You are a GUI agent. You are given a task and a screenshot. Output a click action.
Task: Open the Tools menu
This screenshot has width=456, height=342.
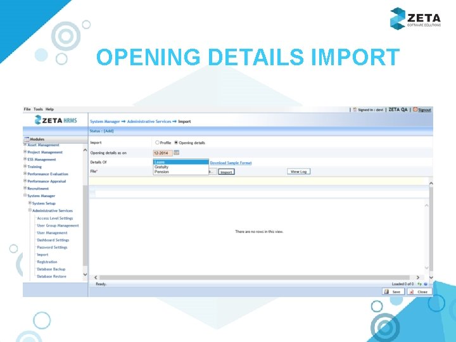click(38, 110)
